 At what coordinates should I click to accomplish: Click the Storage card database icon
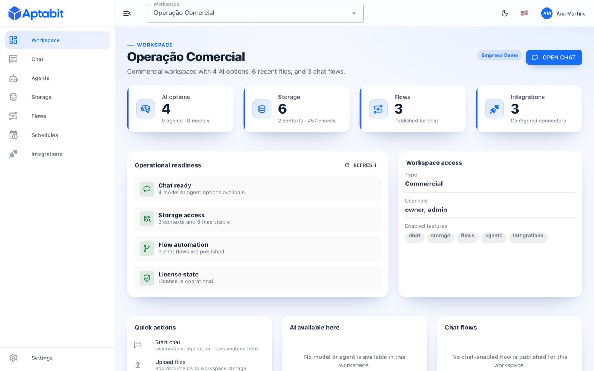coord(262,109)
